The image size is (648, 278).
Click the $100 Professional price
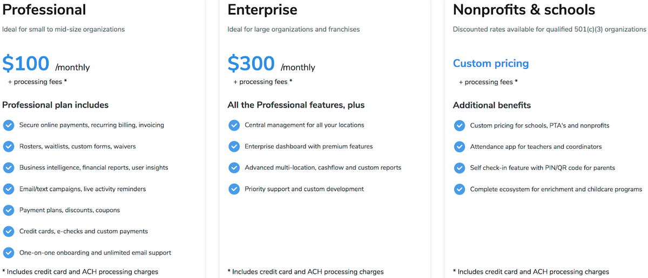pos(26,64)
